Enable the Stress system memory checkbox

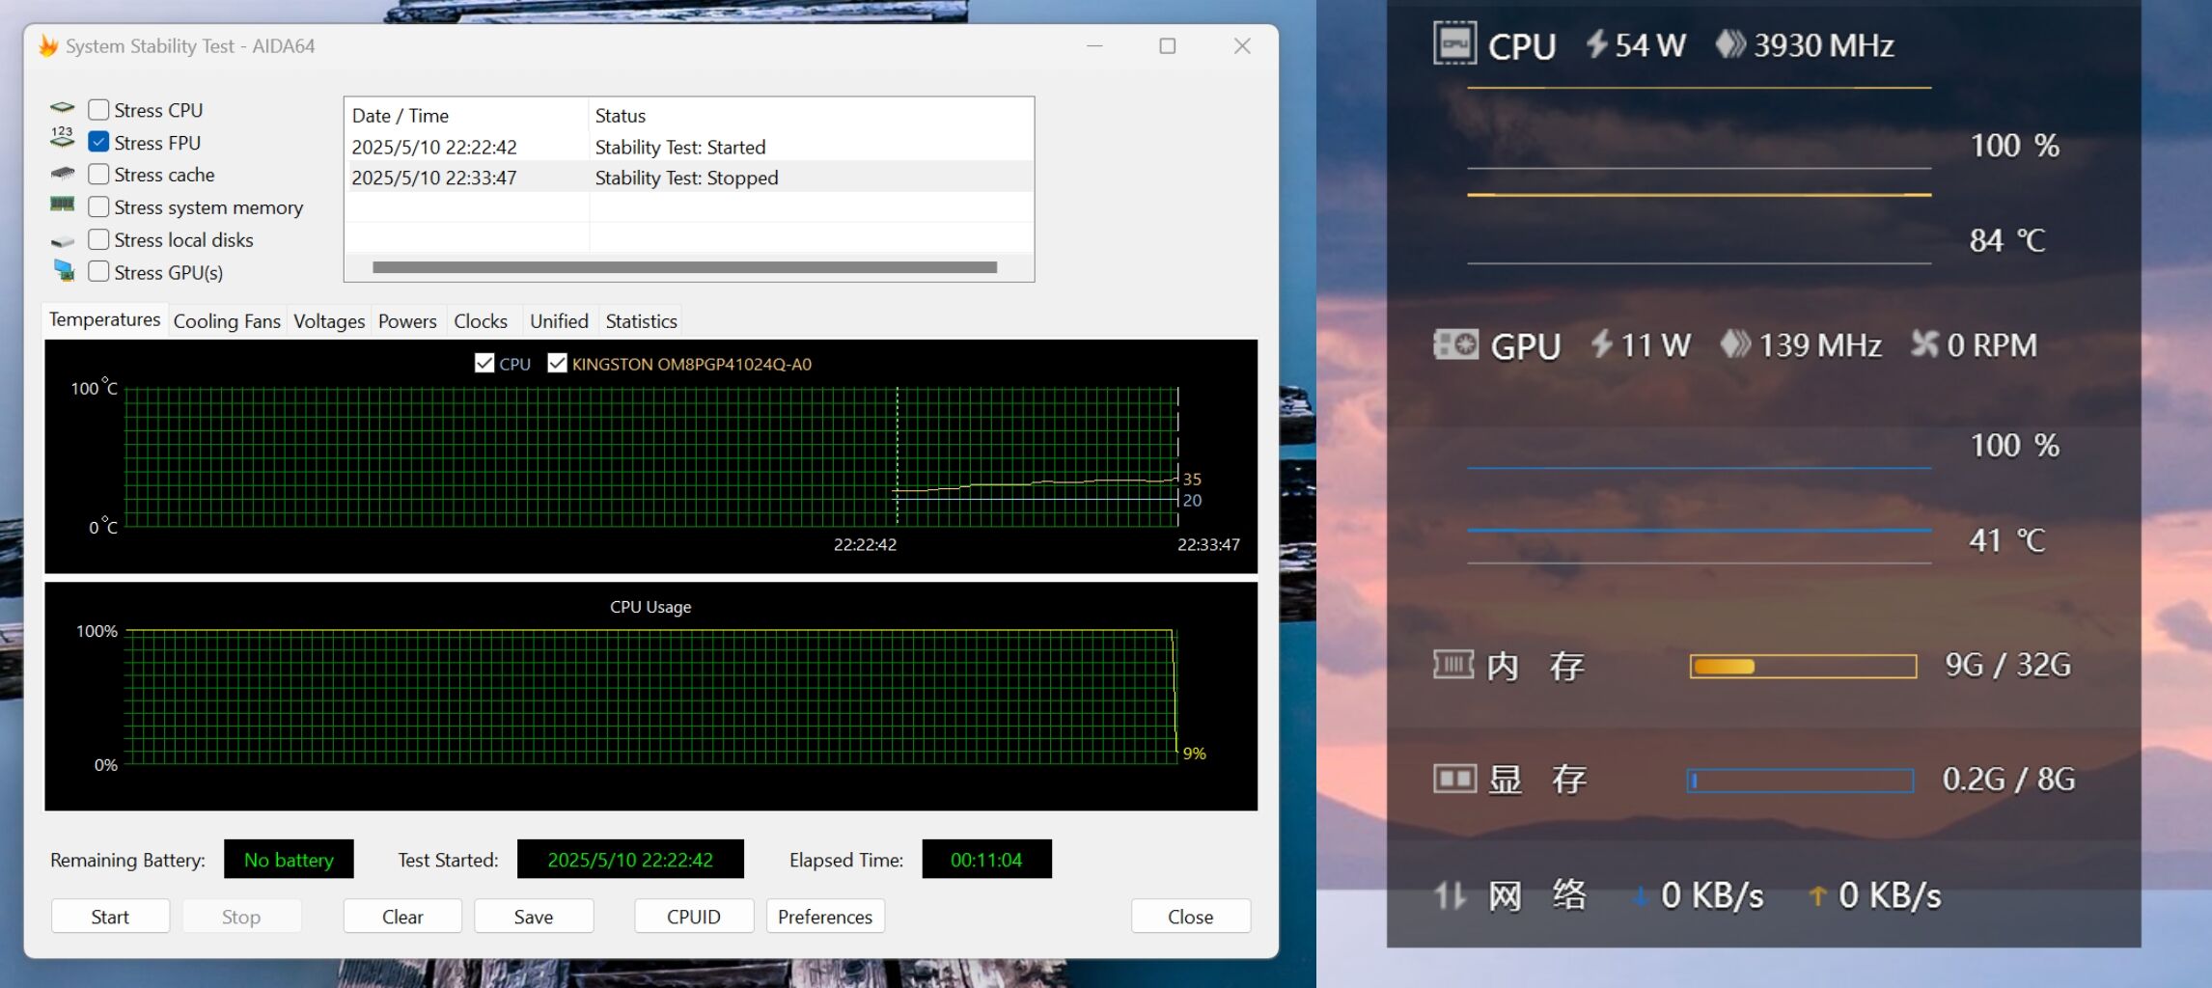[x=98, y=206]
